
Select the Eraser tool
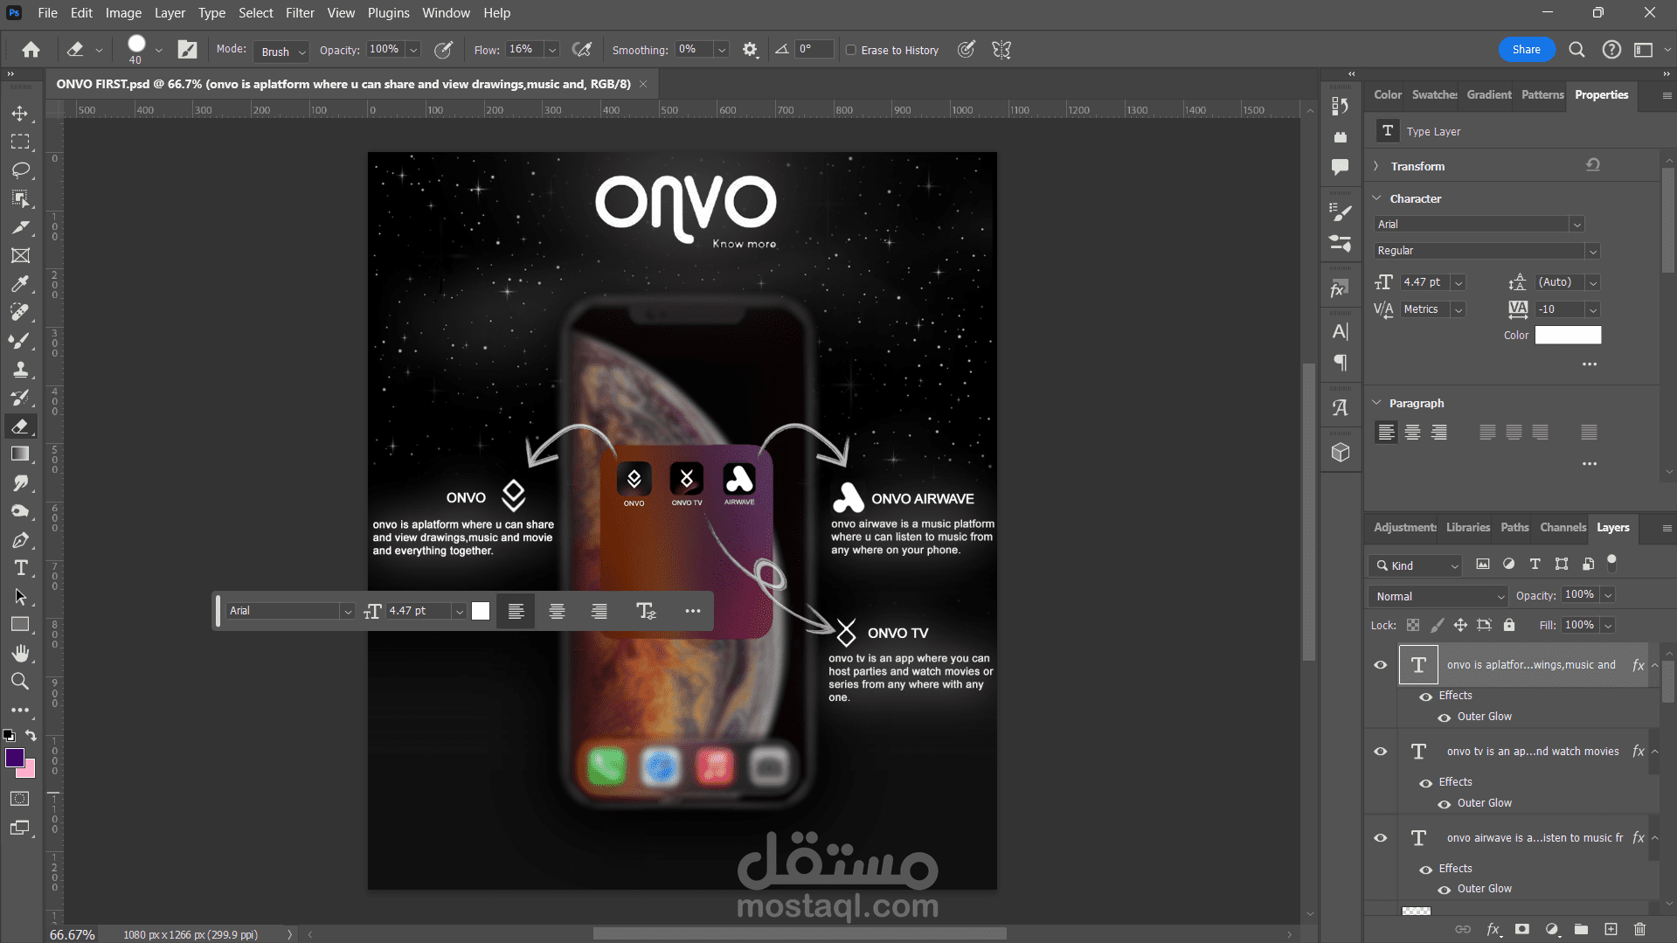[20, 426]
